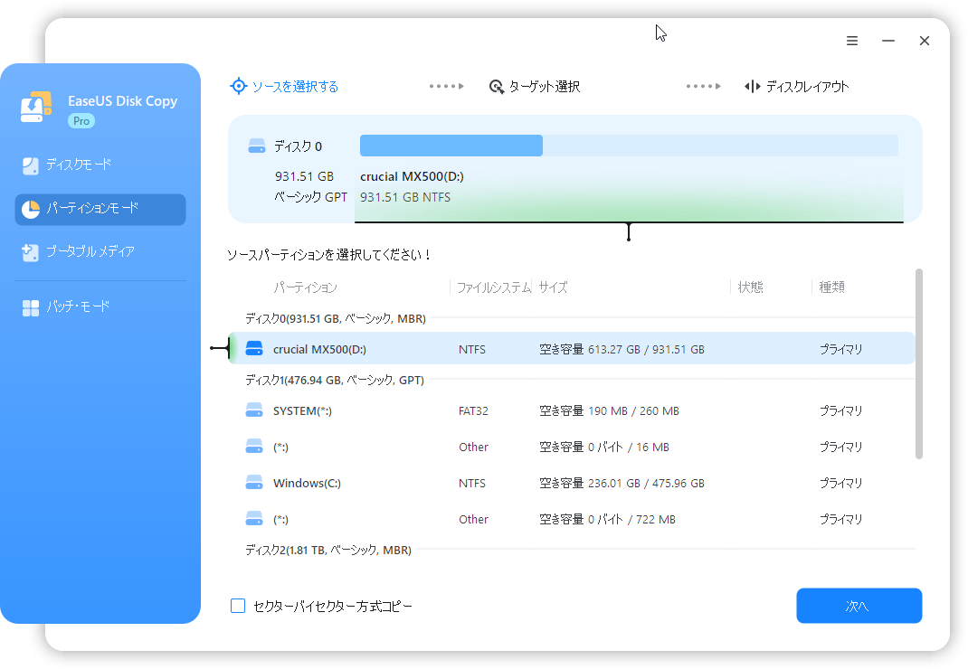The width and height of the screenshot is (968, 669).
Task: Open ブータブルメディア from the sidebar
Action: (x=100, y=252)
